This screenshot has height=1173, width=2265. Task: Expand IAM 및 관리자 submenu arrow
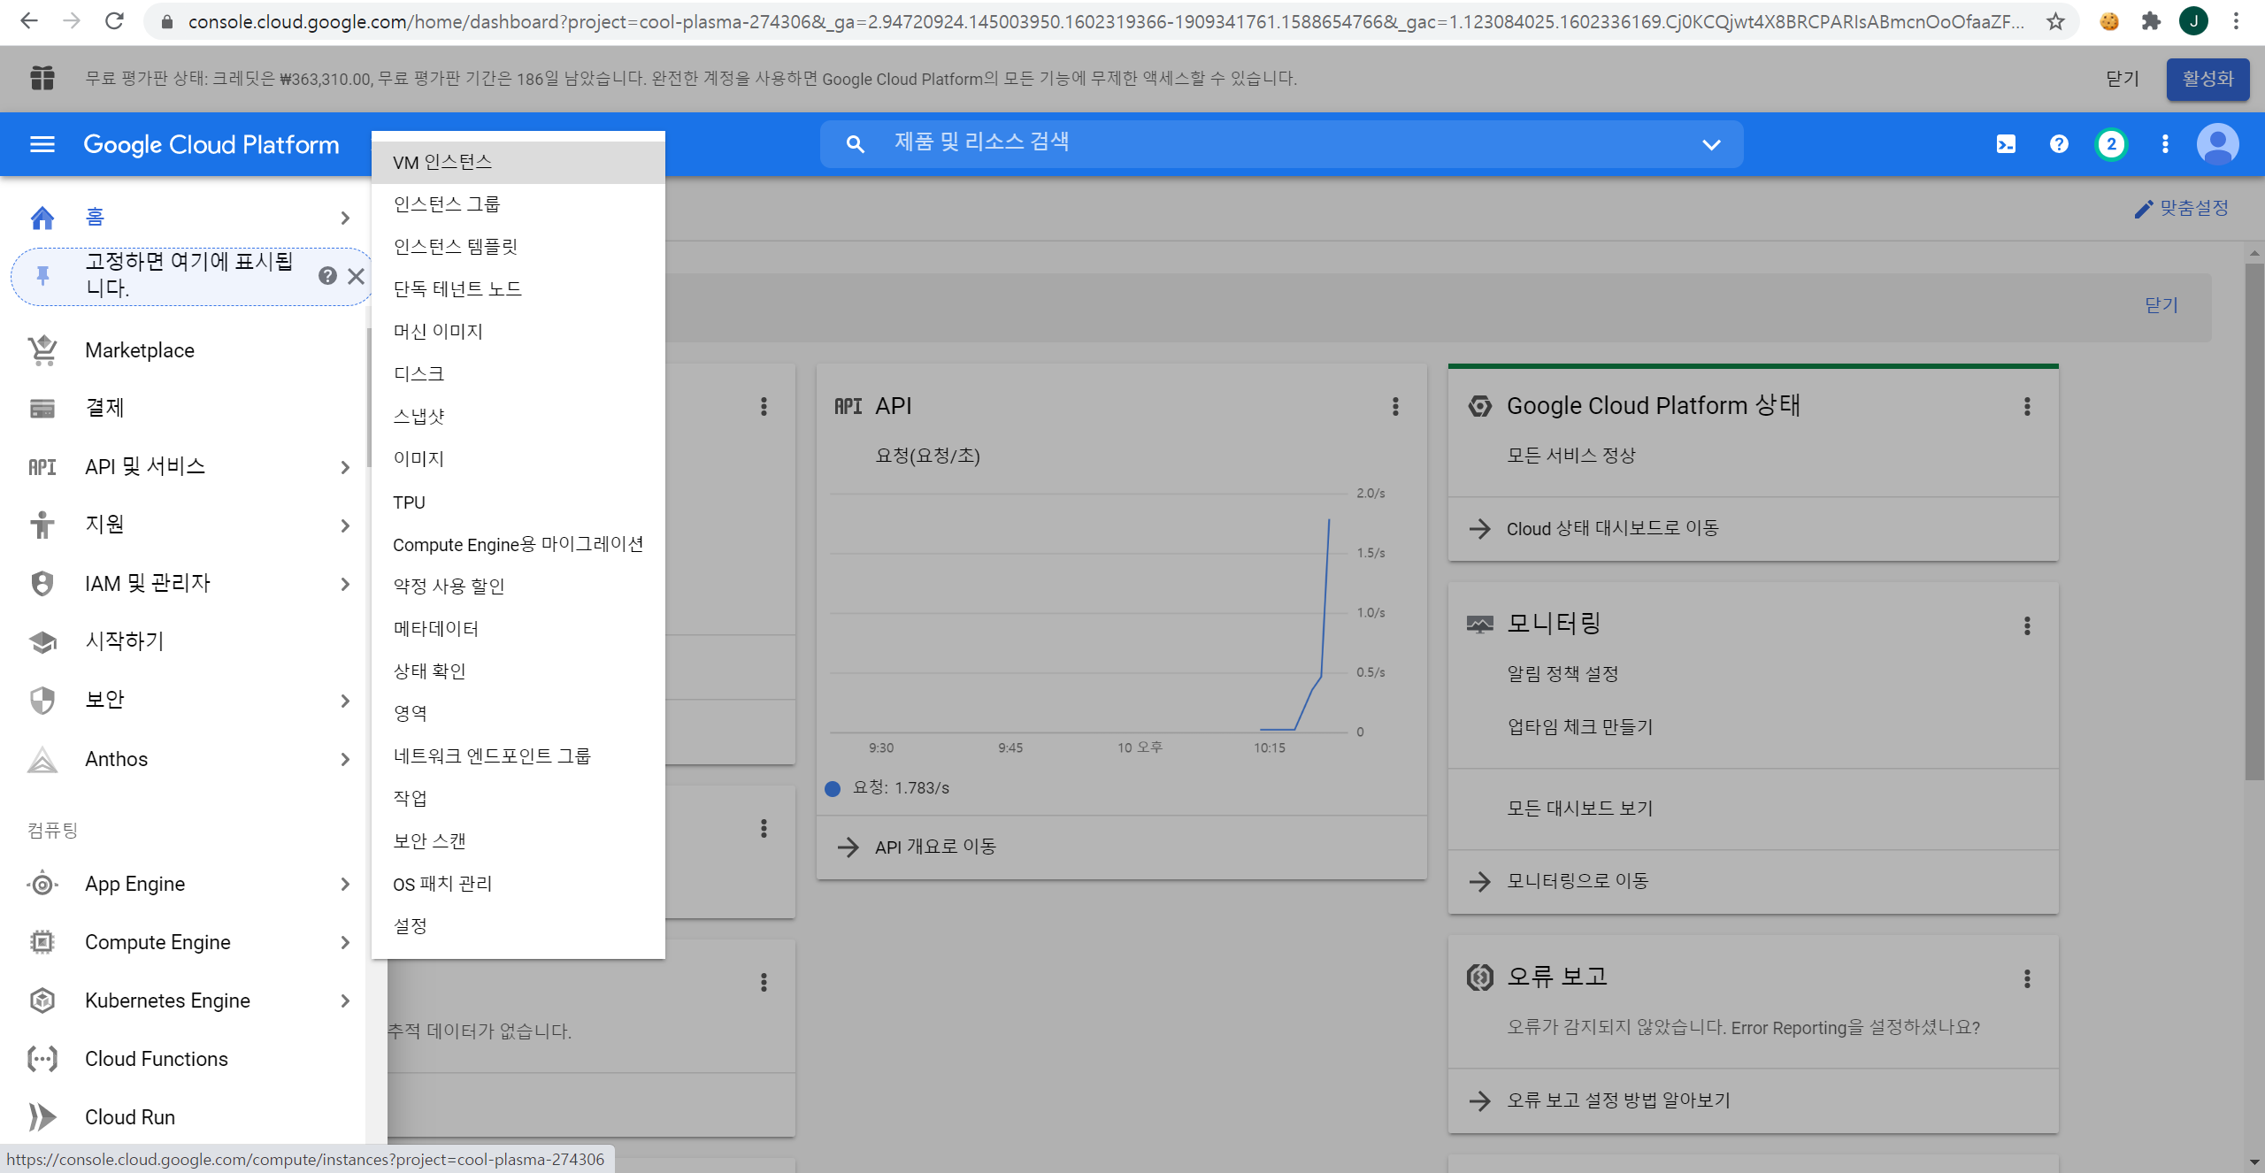345,584
